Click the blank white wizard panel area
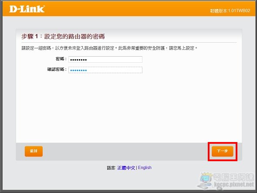The height and width of the screenshot is (193, 257). click(128, 107)
